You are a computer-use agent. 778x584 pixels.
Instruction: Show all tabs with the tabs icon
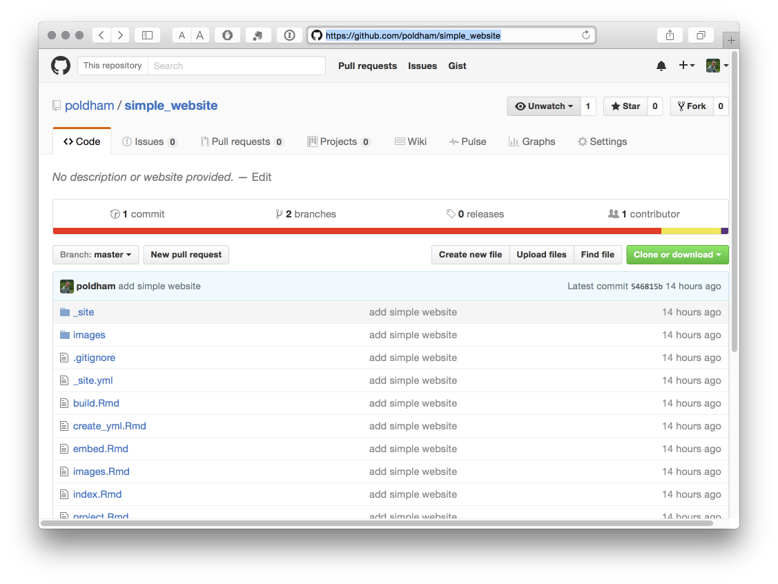point(701,35)
